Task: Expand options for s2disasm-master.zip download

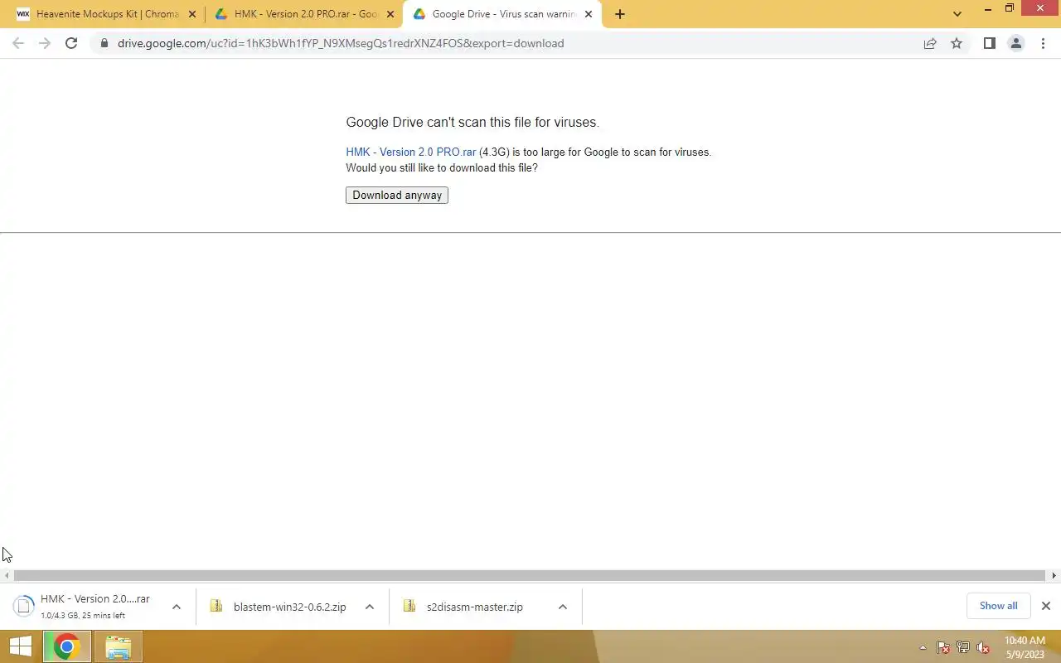Action: coord(563,607)
